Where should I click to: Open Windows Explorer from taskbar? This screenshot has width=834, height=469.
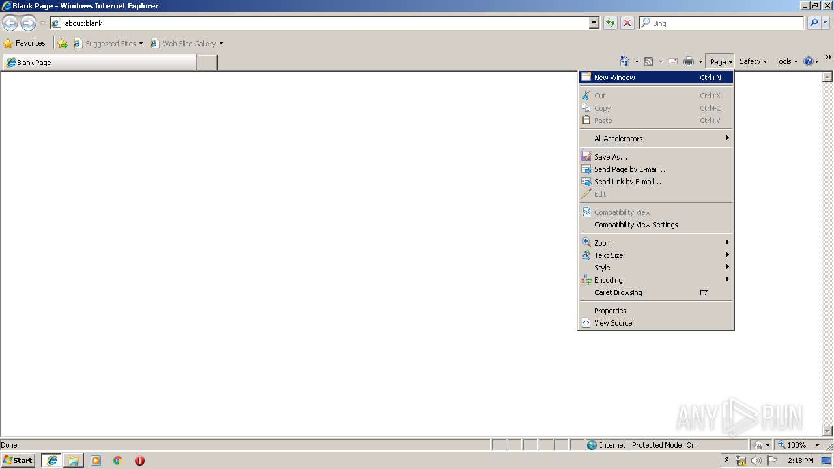pyautogui.click(x=74, y=461)
